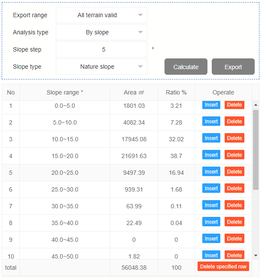Viewport: 262px width, 280px height.
Task: Click the scrollbar up arrow
Action: [256, 105]
